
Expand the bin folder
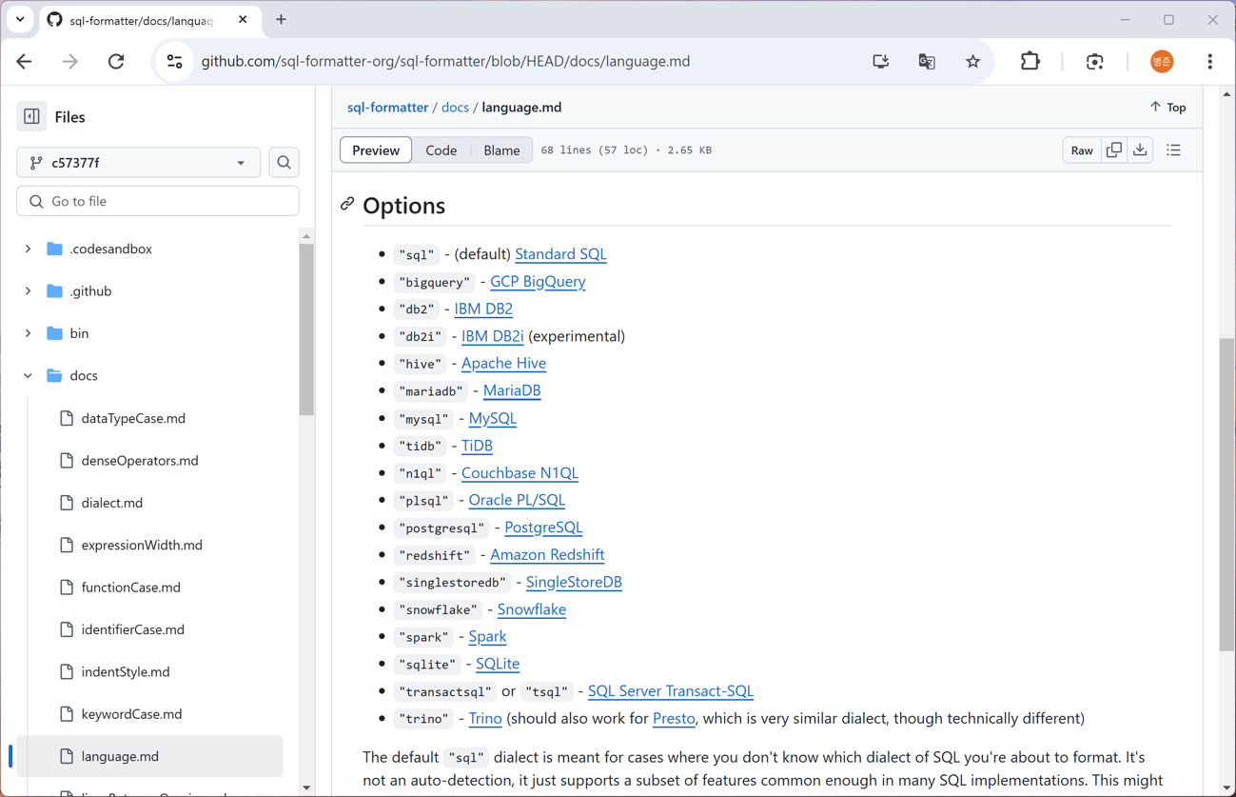pos(28,333)
